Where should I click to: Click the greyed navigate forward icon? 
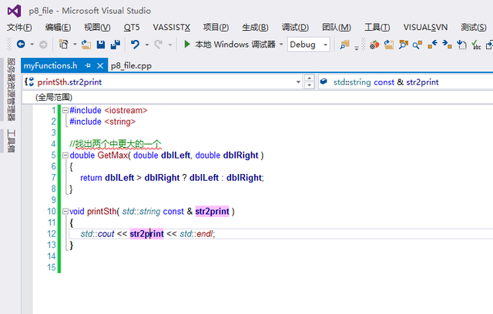(x=43, y=45)
